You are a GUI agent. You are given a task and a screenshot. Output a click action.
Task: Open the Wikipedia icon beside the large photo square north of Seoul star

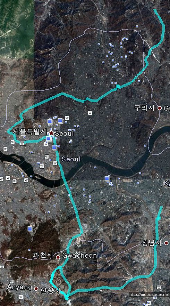pos(67,118)
